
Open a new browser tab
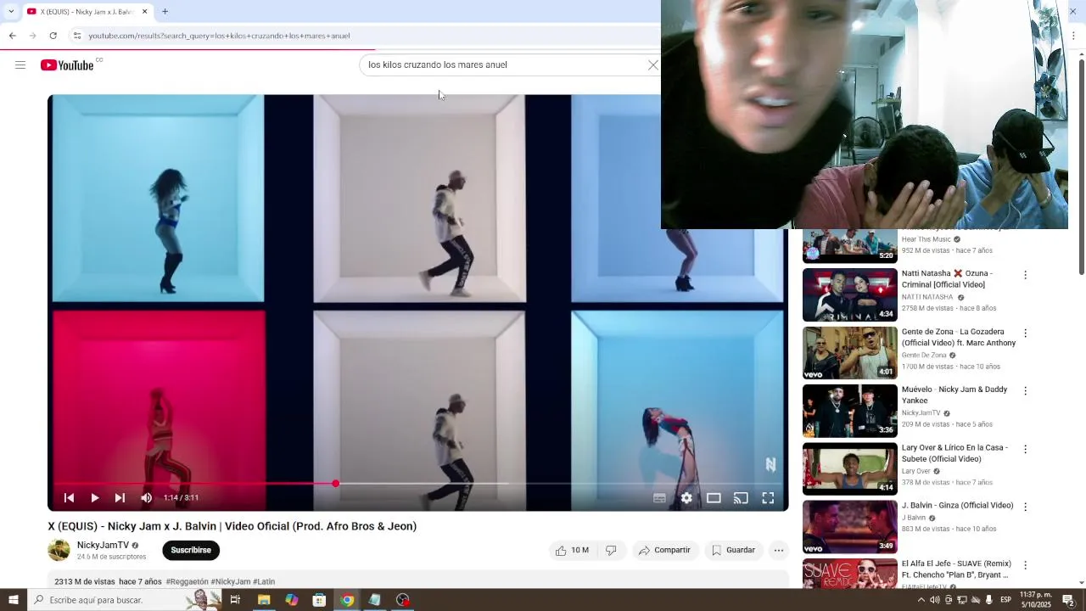pyautogui.click(x=165, y=12)
